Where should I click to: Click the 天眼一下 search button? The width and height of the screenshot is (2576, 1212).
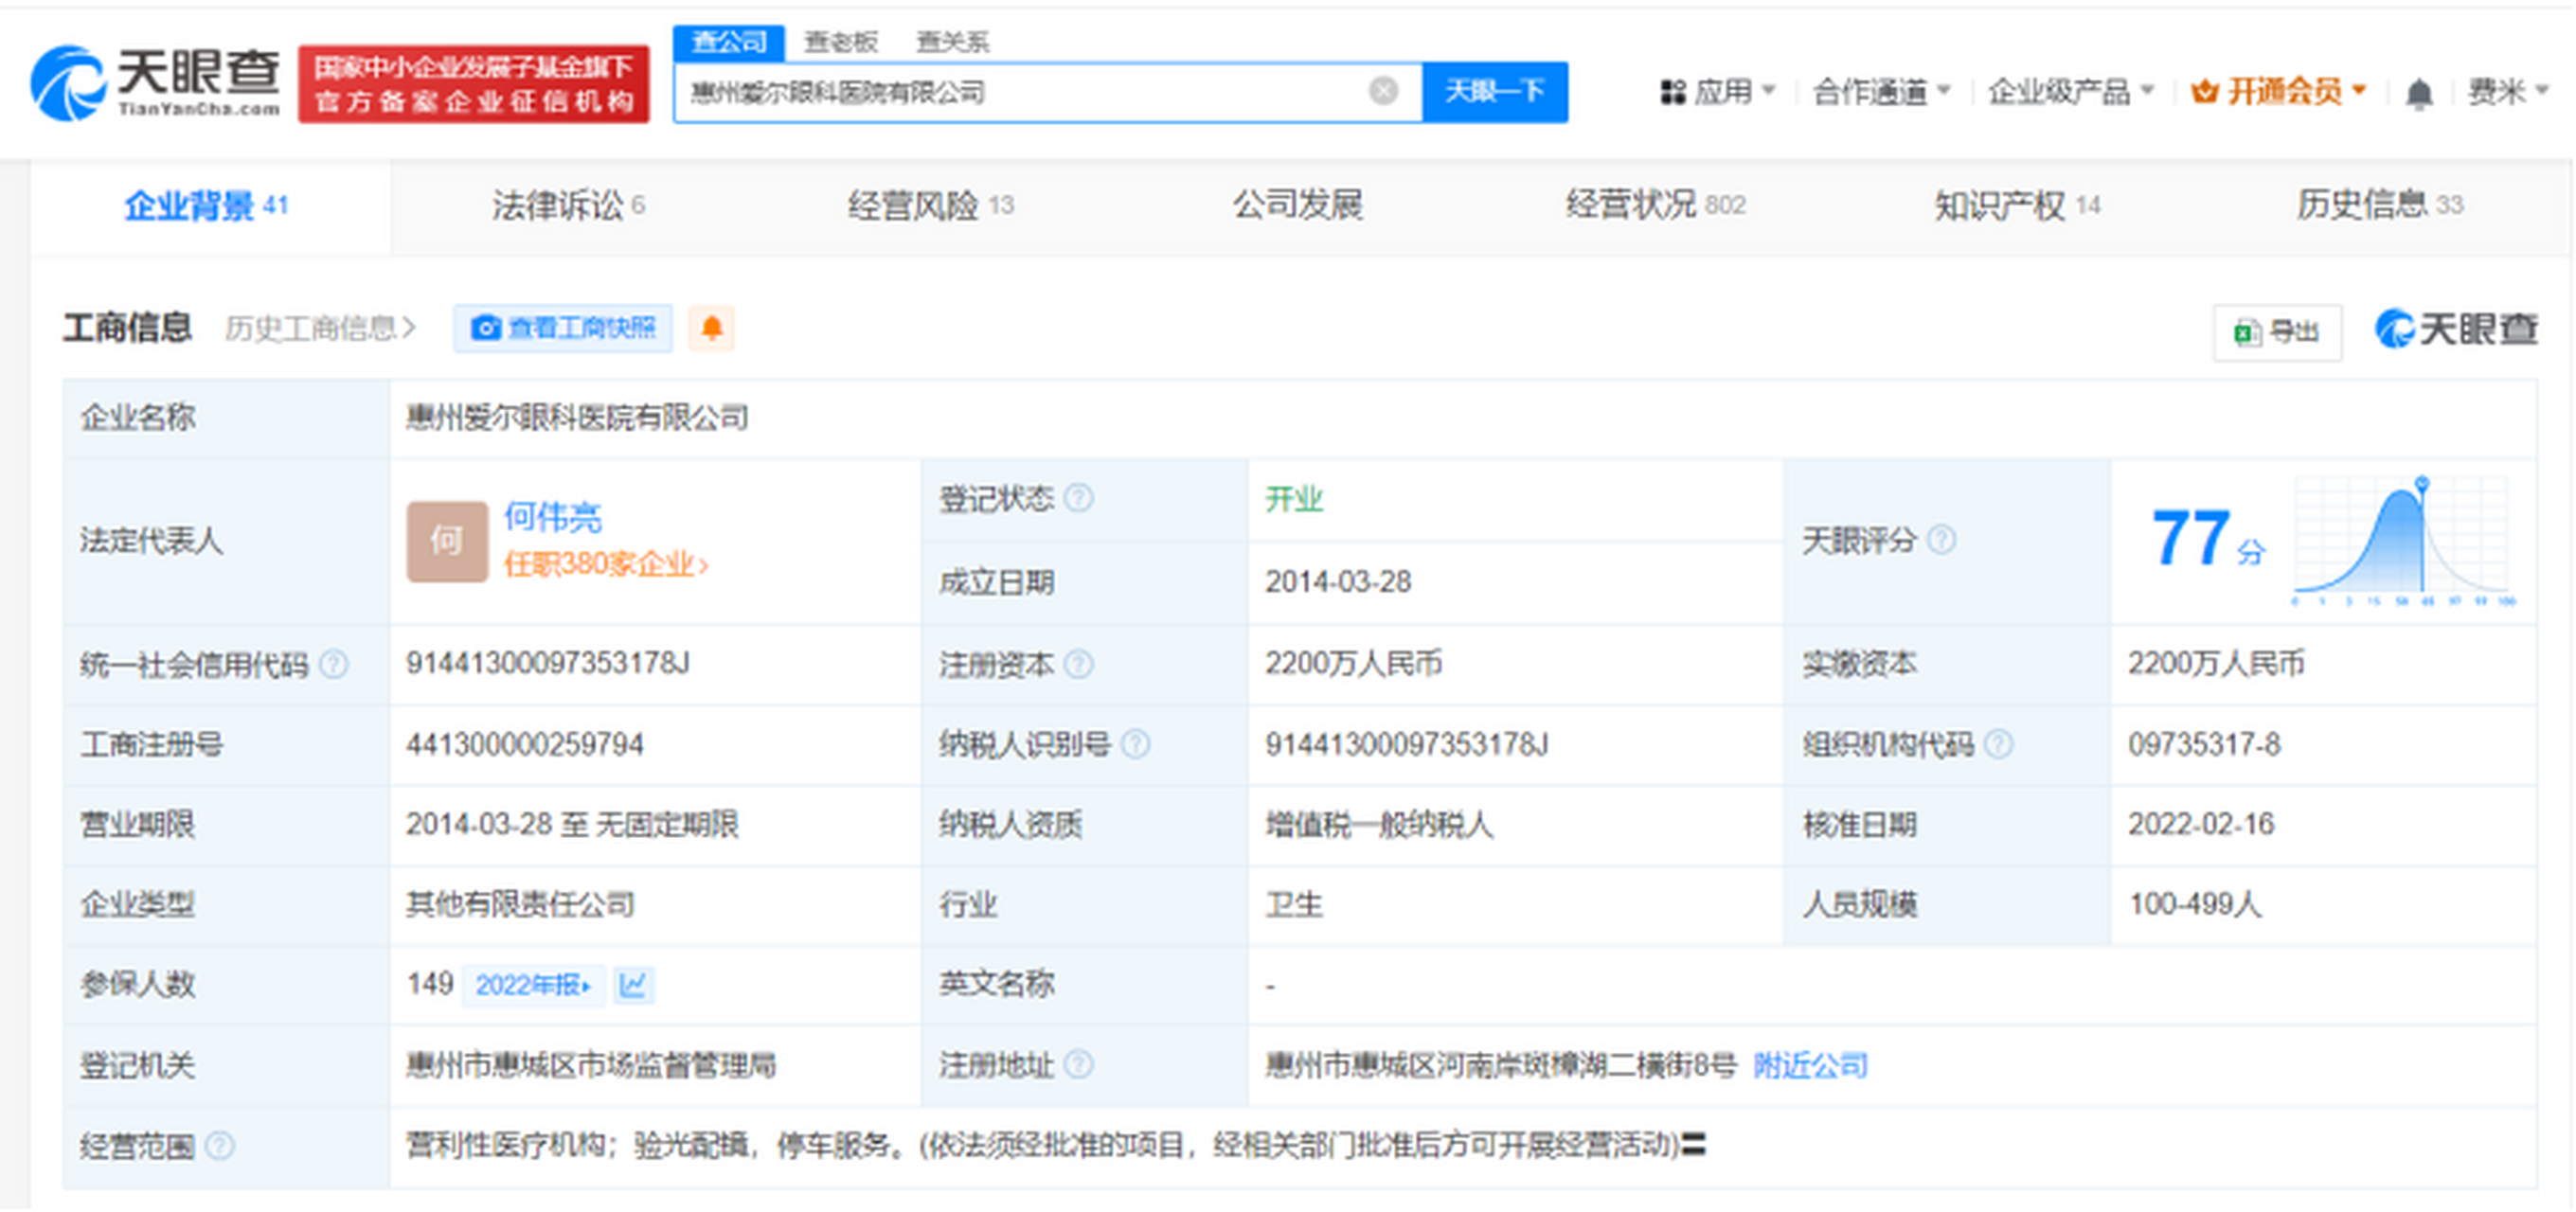(x=1495, y=92)
